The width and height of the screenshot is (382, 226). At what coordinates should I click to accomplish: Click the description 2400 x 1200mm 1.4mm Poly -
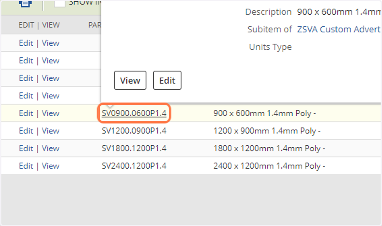269,166
